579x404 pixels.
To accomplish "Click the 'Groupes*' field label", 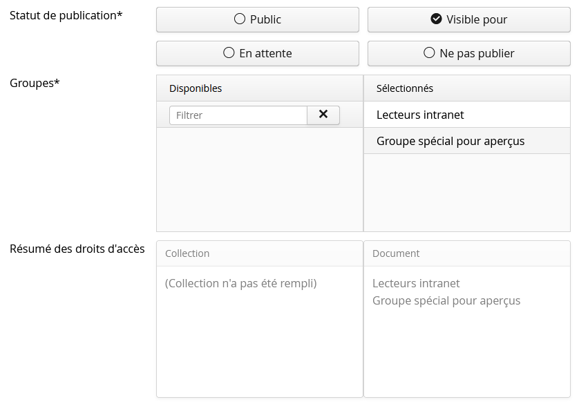I will point(35,83).
